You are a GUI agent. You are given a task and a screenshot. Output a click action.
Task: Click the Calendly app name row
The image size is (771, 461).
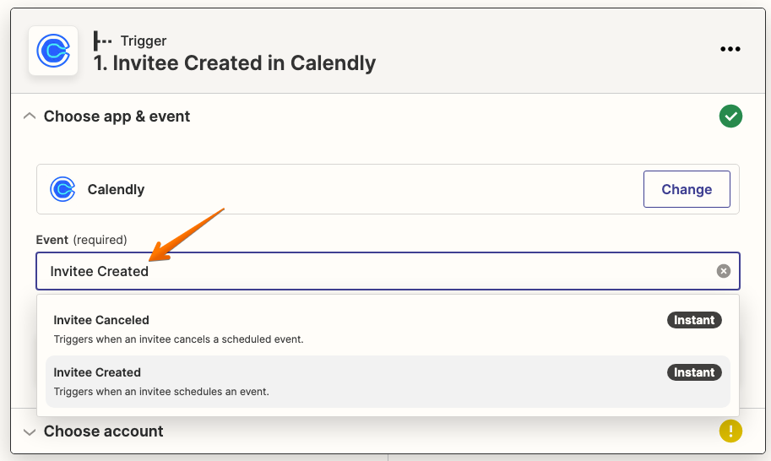tap(388, 189)
